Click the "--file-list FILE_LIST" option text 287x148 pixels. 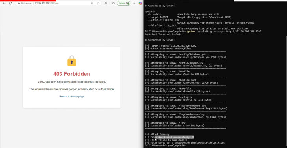point(162,26)
